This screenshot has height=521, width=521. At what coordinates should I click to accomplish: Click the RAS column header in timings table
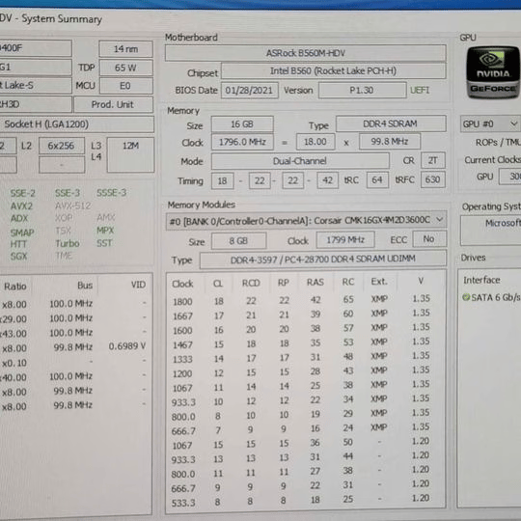(x=315, y=283)
